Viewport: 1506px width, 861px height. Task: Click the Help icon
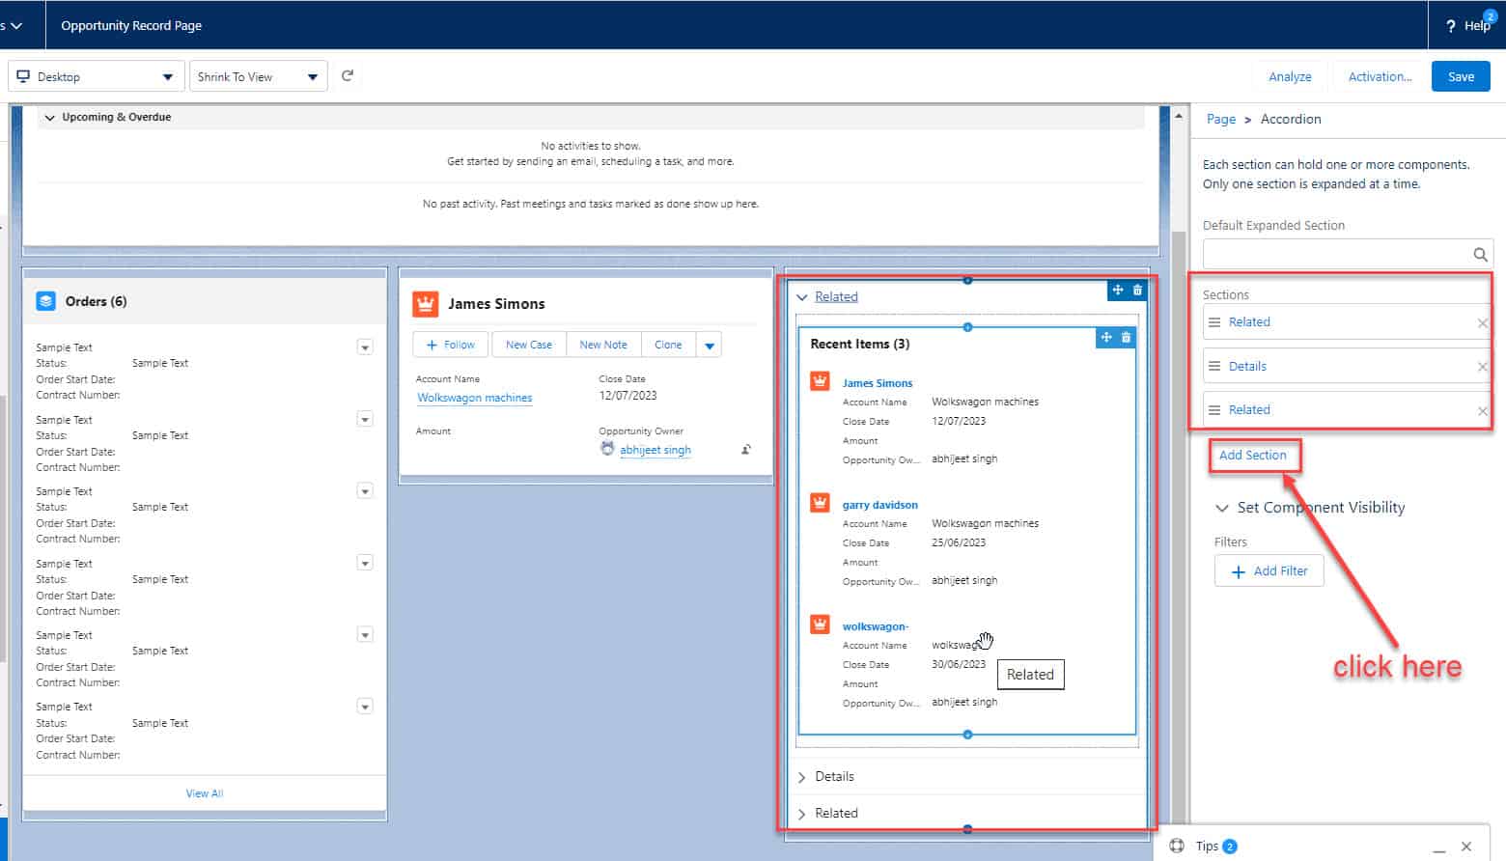coord(1452,25)
